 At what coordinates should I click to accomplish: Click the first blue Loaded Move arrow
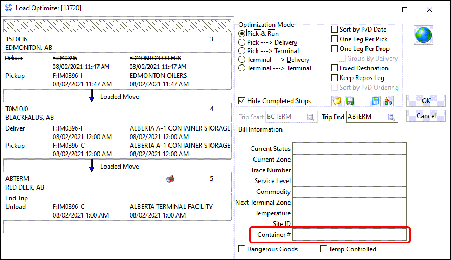pos(91,96)
